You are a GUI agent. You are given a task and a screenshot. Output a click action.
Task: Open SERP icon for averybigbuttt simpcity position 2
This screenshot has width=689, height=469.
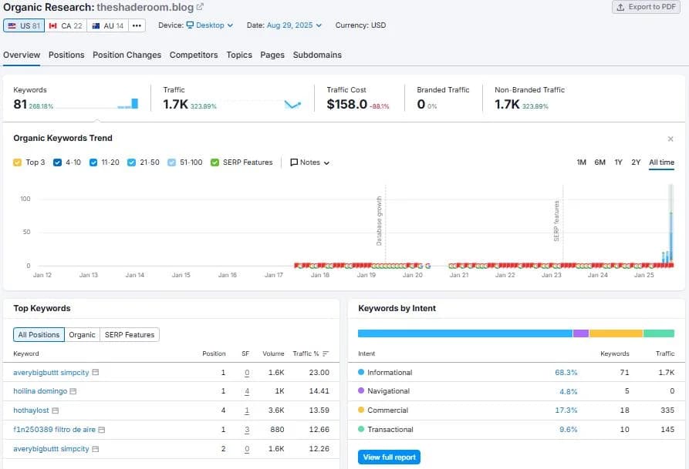96,449
